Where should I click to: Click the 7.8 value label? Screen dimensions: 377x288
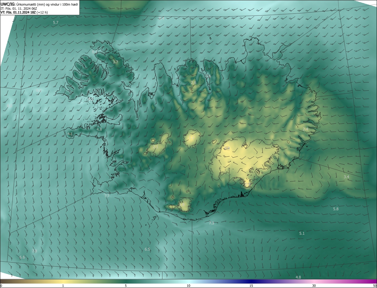(x=34, y=251)
